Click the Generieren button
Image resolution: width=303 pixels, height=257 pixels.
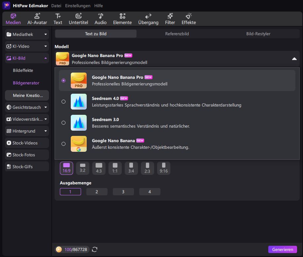point(282,249)
